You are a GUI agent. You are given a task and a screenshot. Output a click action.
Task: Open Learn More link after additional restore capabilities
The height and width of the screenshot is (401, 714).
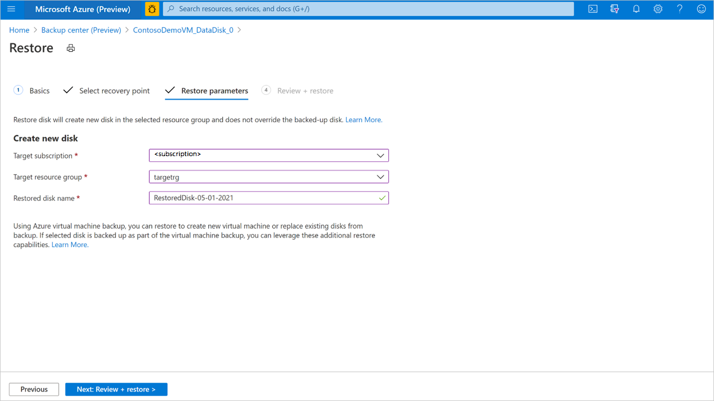click(70, 245)
